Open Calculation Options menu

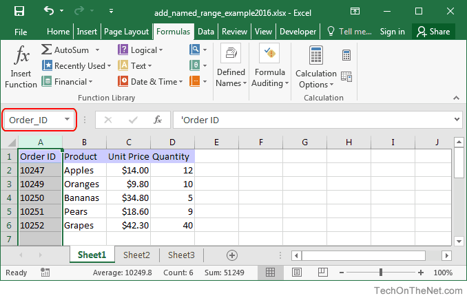point(316,67)
